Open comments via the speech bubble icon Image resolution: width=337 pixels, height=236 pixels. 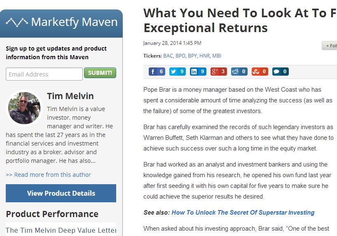[280, 72]
